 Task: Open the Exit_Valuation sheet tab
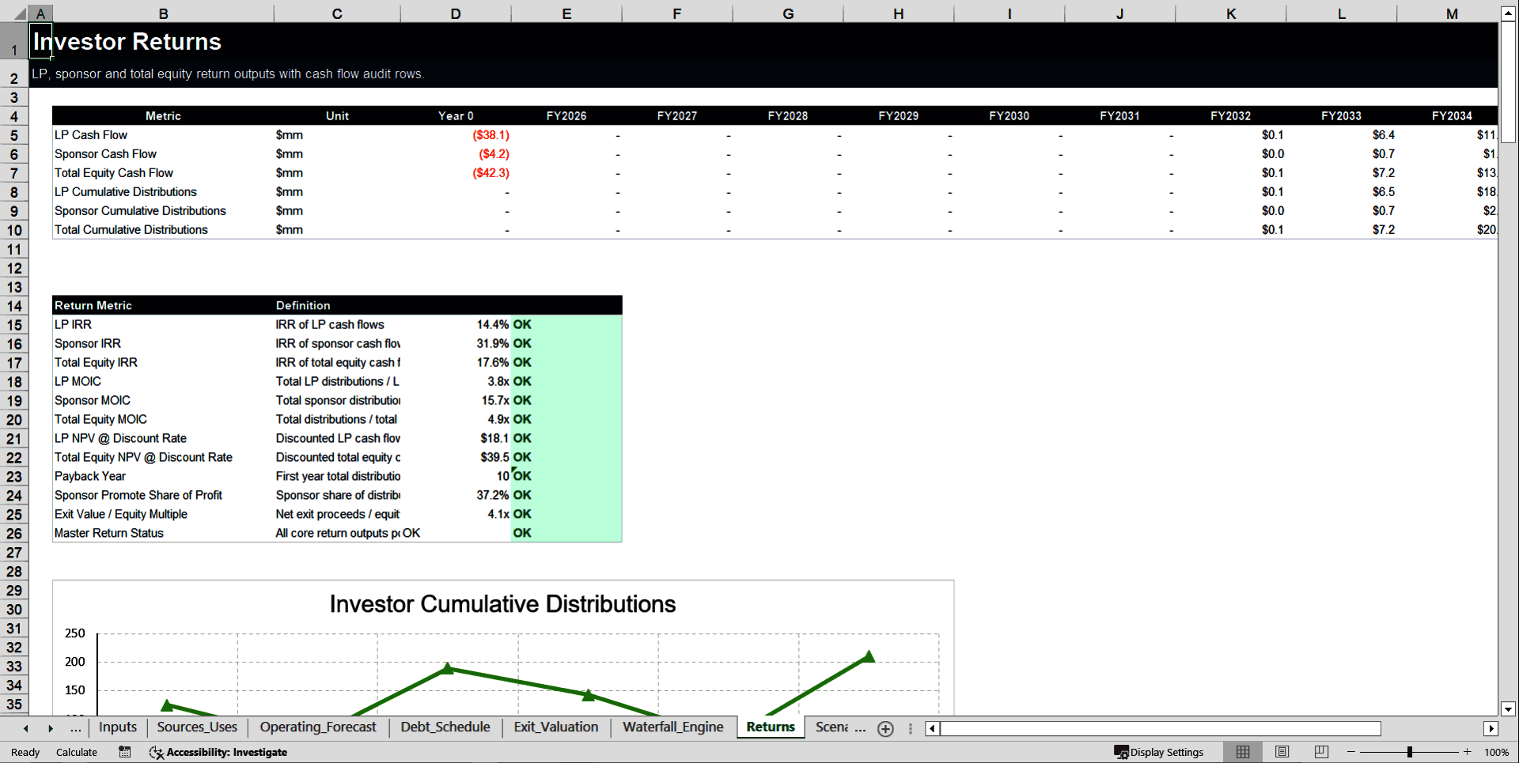pyautogui.click(x=556, y=727)
